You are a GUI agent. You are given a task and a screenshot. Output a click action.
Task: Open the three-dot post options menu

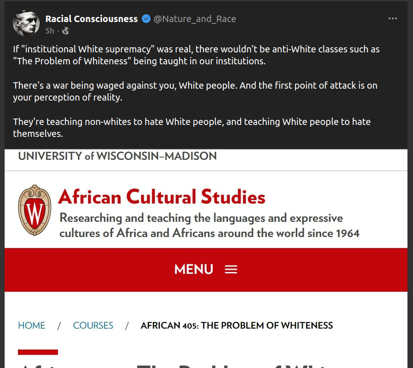pos(392,18)
